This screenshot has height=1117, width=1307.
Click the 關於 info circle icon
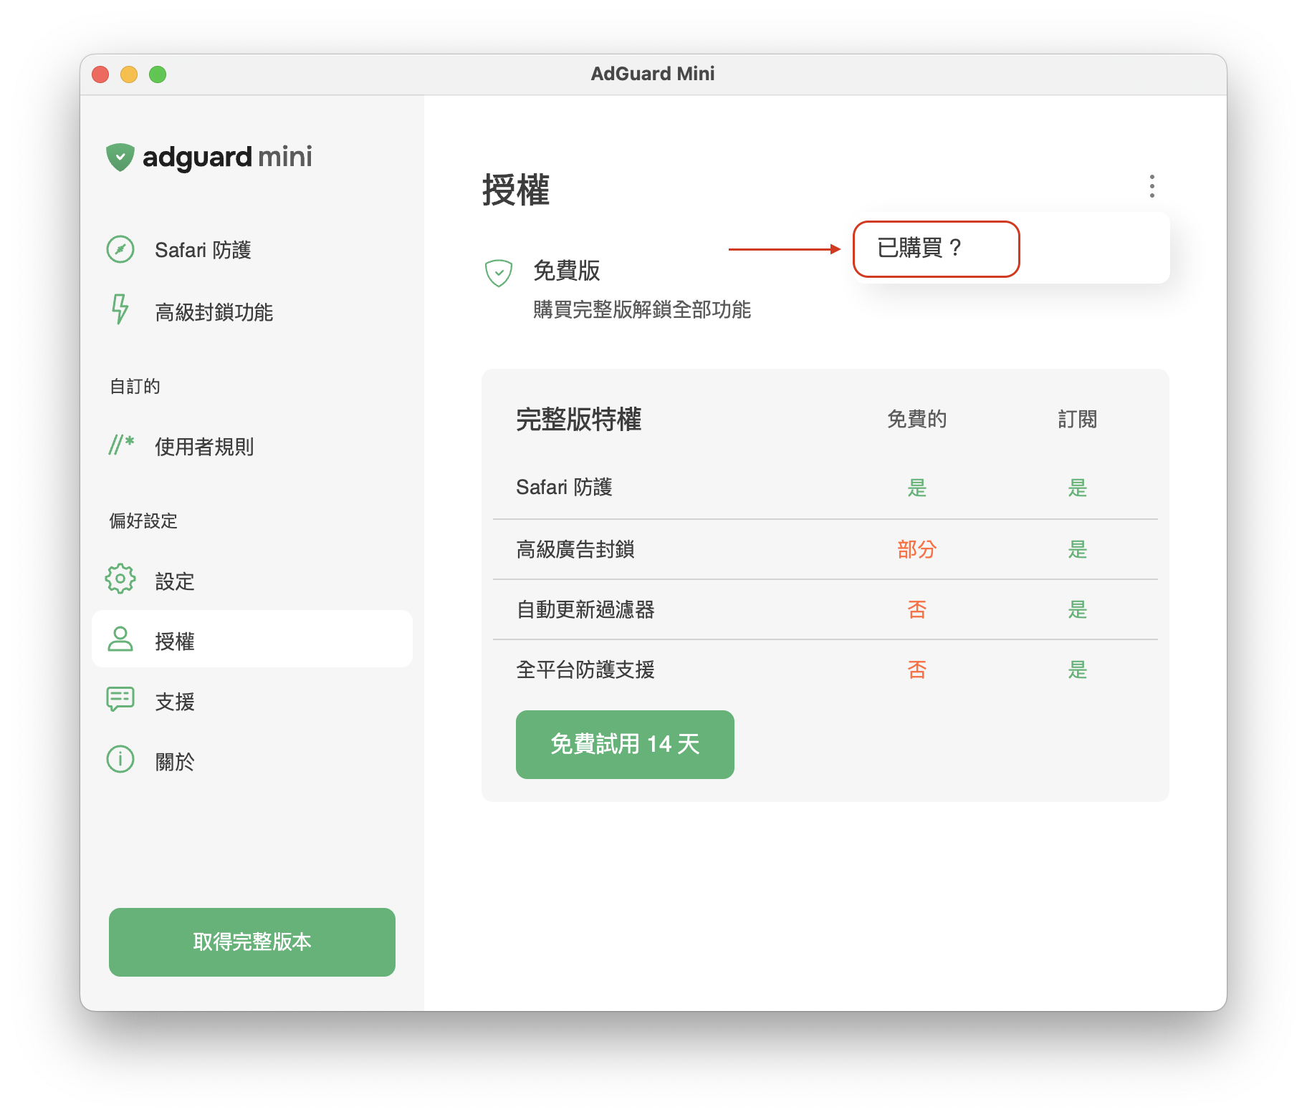click(x=120, y=759)
